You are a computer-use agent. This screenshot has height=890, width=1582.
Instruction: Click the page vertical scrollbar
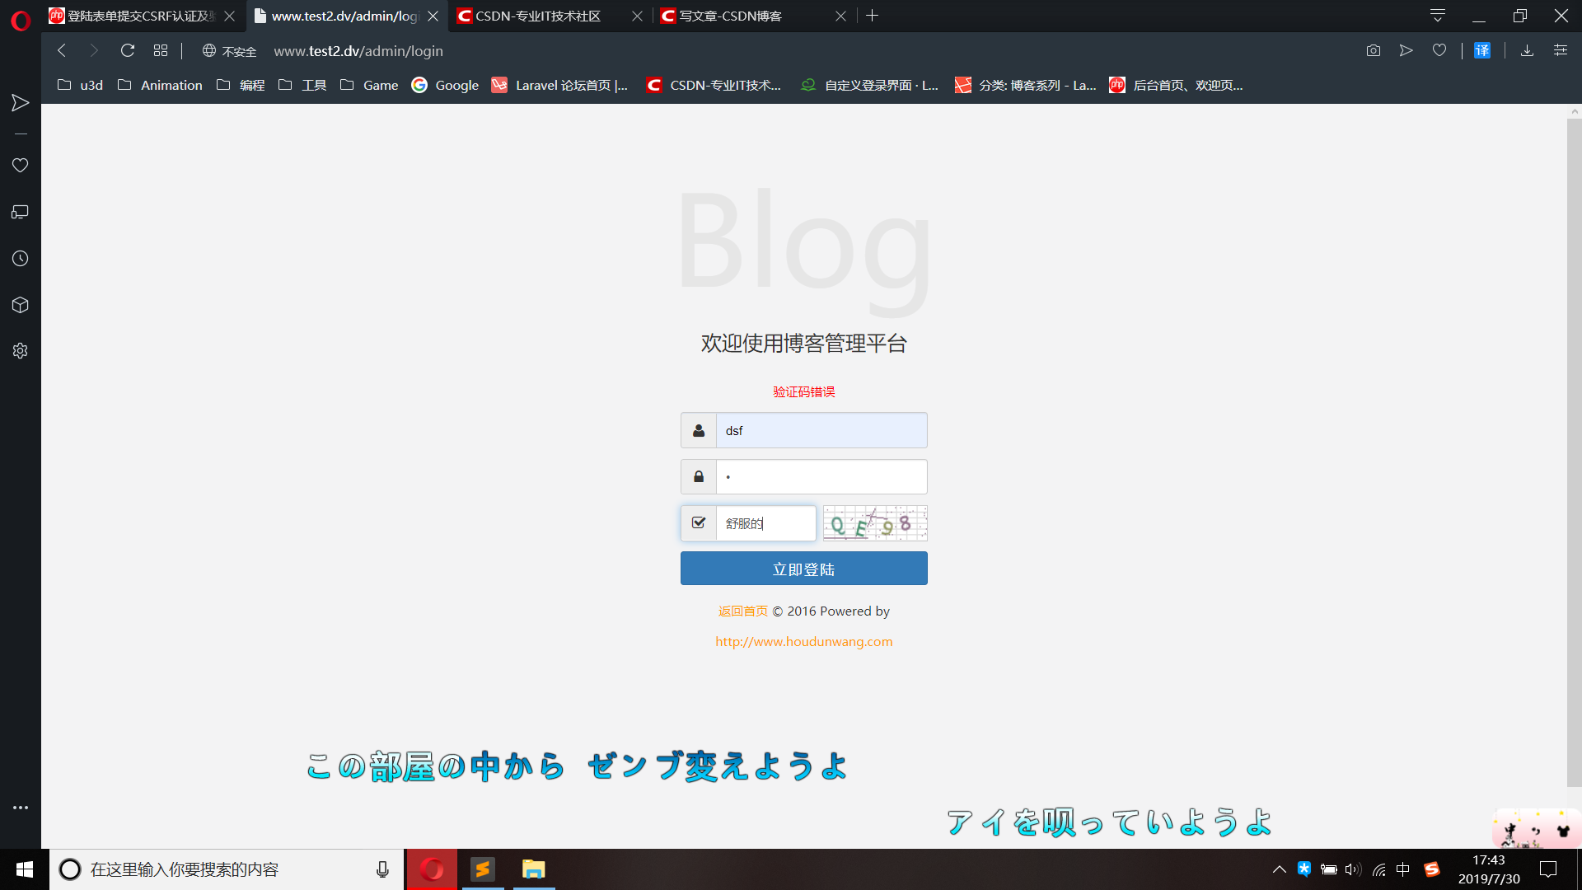tap(1574, 453)
